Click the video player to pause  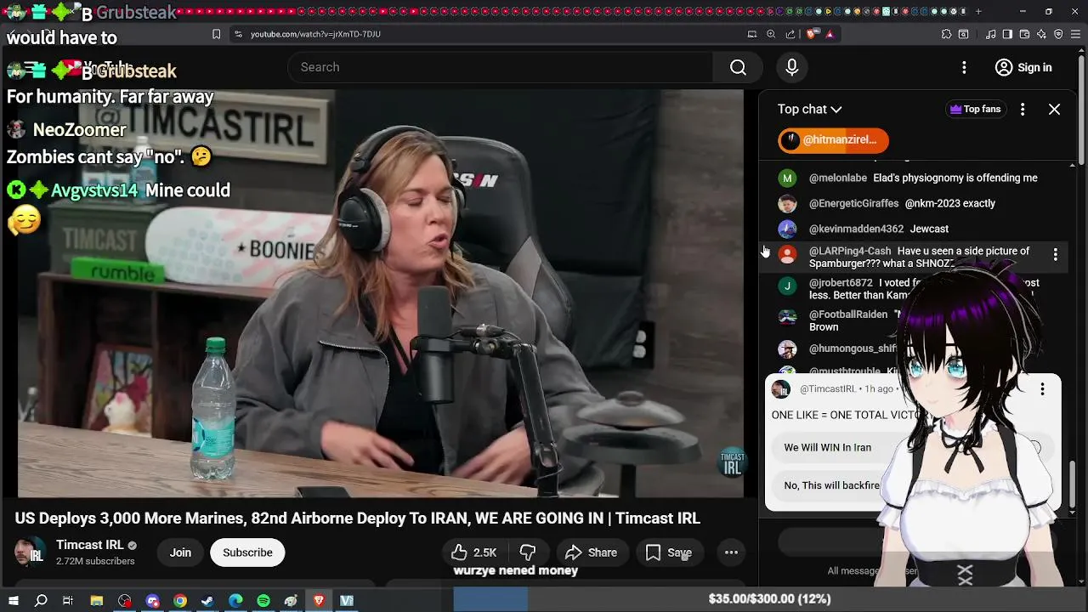pyautogui.click(x=381, y=293)
